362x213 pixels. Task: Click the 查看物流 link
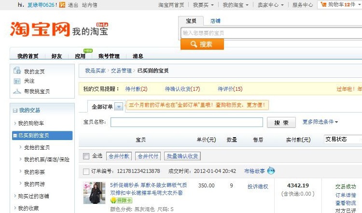(346, 203)
